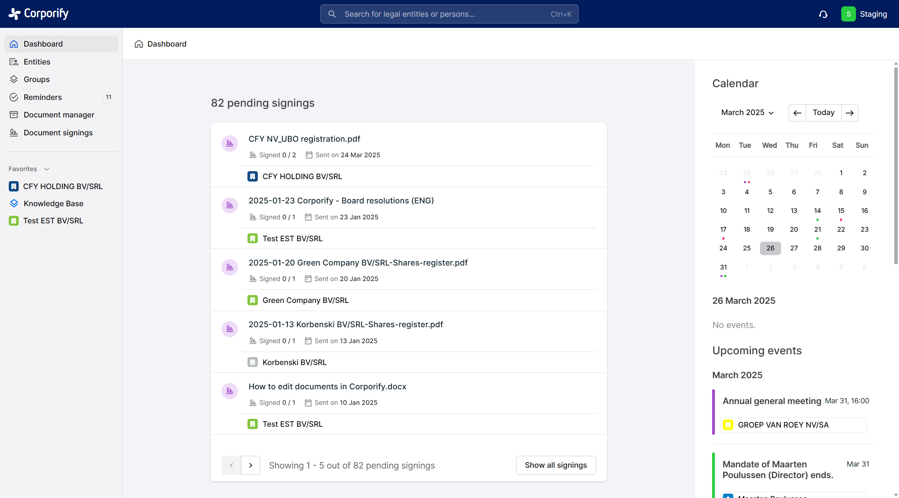Open Reminders in the sidebar

point(43,97)
